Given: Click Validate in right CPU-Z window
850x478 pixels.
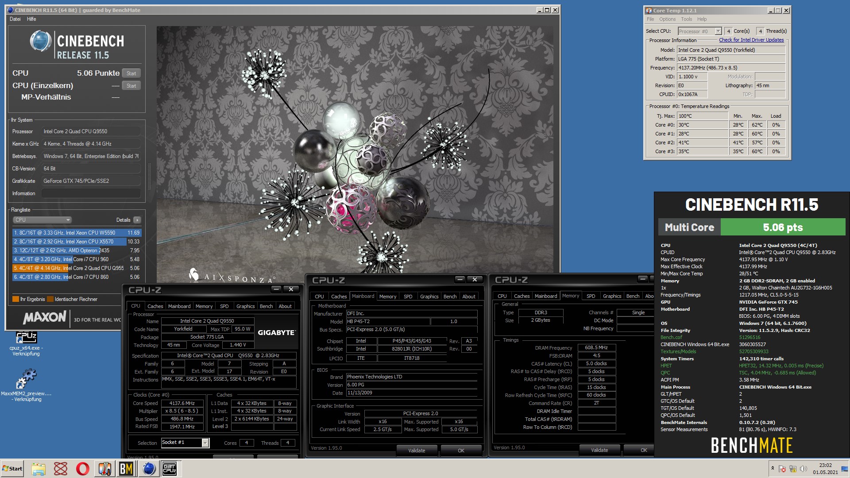Looking at the screenshot, I should point(599,450).
